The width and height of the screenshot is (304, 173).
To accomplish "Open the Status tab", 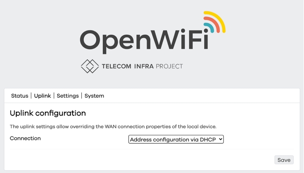I will click(x=20, y=96).
